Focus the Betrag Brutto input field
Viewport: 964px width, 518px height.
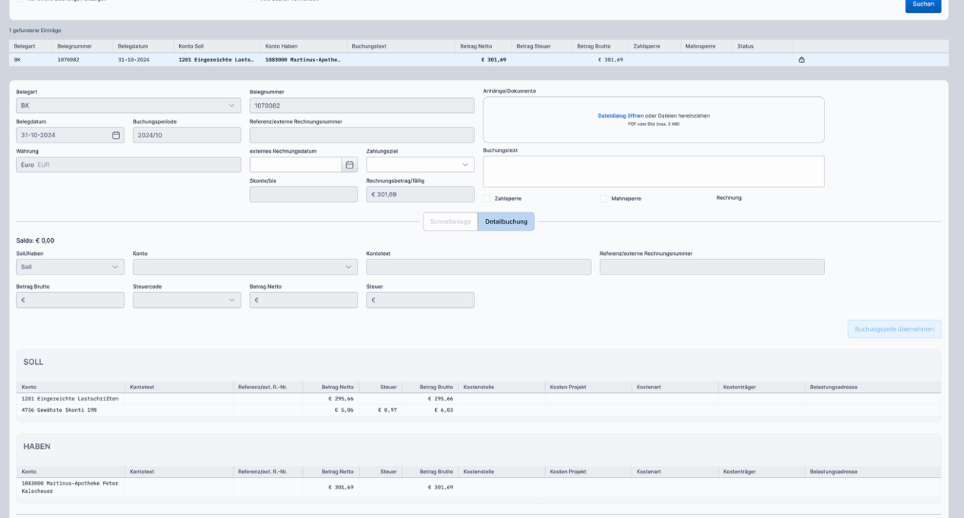coord(70,300)
